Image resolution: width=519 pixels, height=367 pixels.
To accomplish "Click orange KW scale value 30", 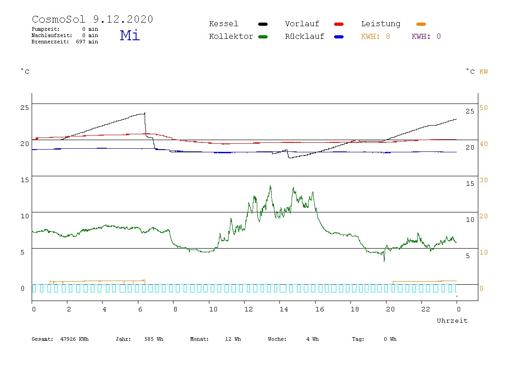I will click(x=484, y=180).
